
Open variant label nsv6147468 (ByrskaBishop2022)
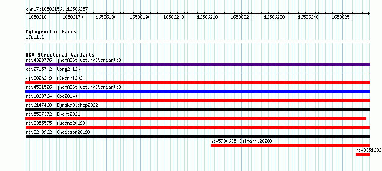[x=63, y=105]
